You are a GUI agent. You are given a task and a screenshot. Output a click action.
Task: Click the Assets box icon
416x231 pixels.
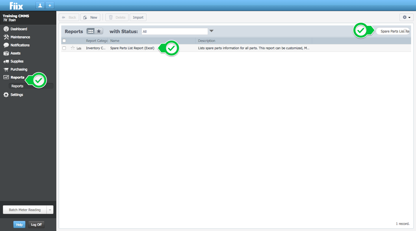(6, 53)
